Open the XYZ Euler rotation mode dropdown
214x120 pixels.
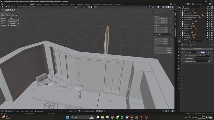[164, 34]
